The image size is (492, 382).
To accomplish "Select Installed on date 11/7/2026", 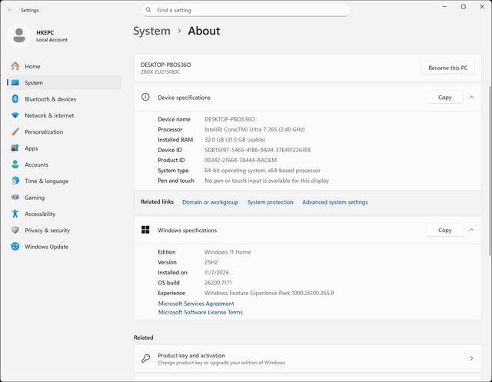I will [217, 272].
